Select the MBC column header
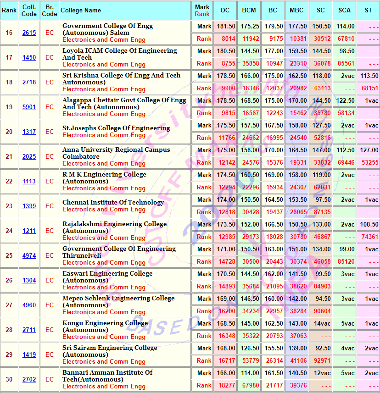Screen dimensions: 380x393 click(x=296, y=10)
